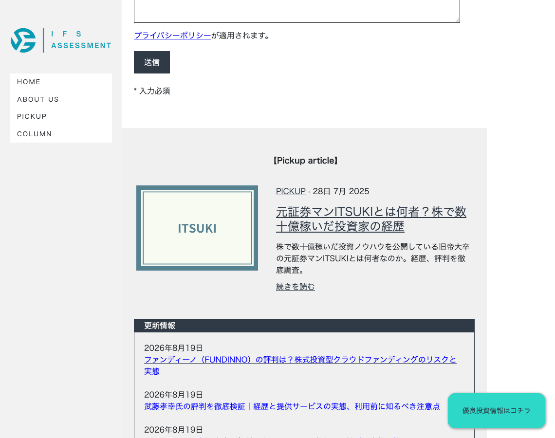Go to ABOUT US page

38,99
